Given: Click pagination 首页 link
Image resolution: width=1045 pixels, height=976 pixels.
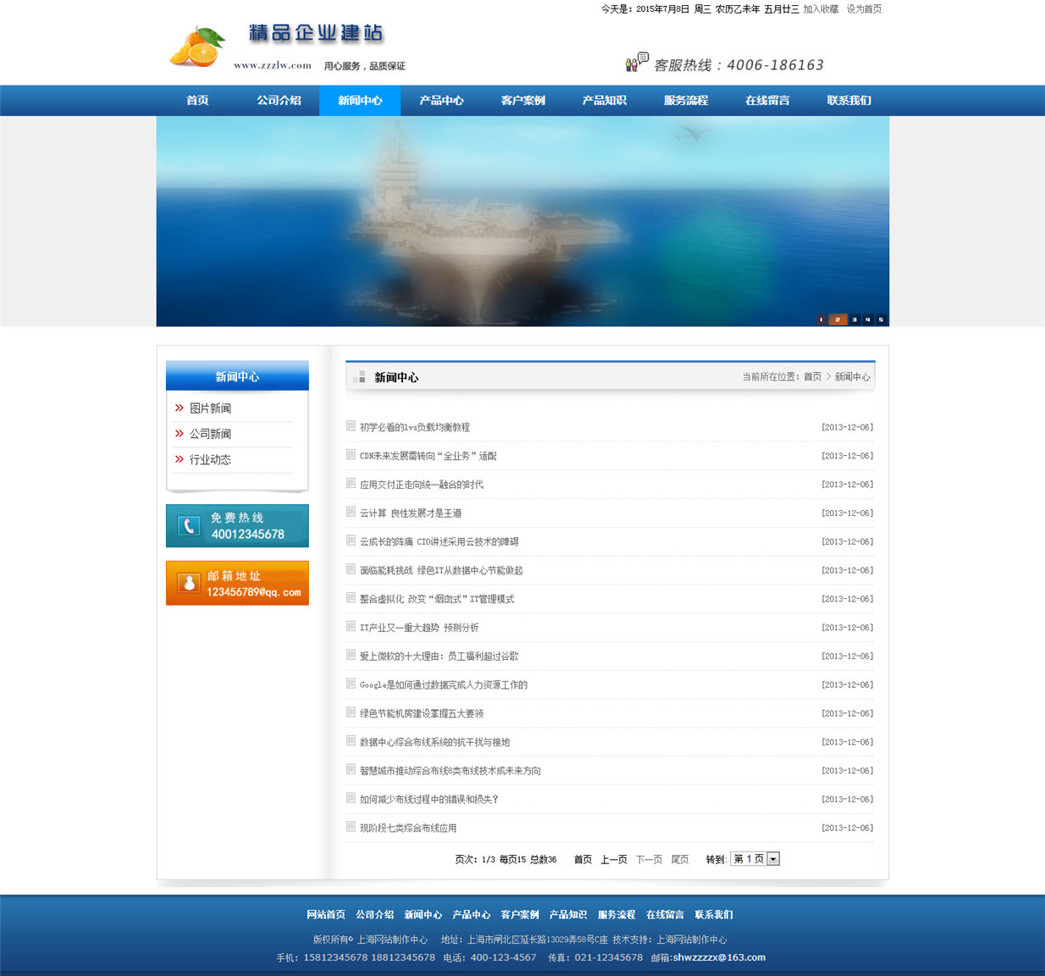Looking at the screenshot, I should pos(583,859).
